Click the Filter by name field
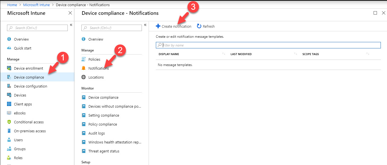The width and height of the screenshot is (387, 165). tap(268, 45)
